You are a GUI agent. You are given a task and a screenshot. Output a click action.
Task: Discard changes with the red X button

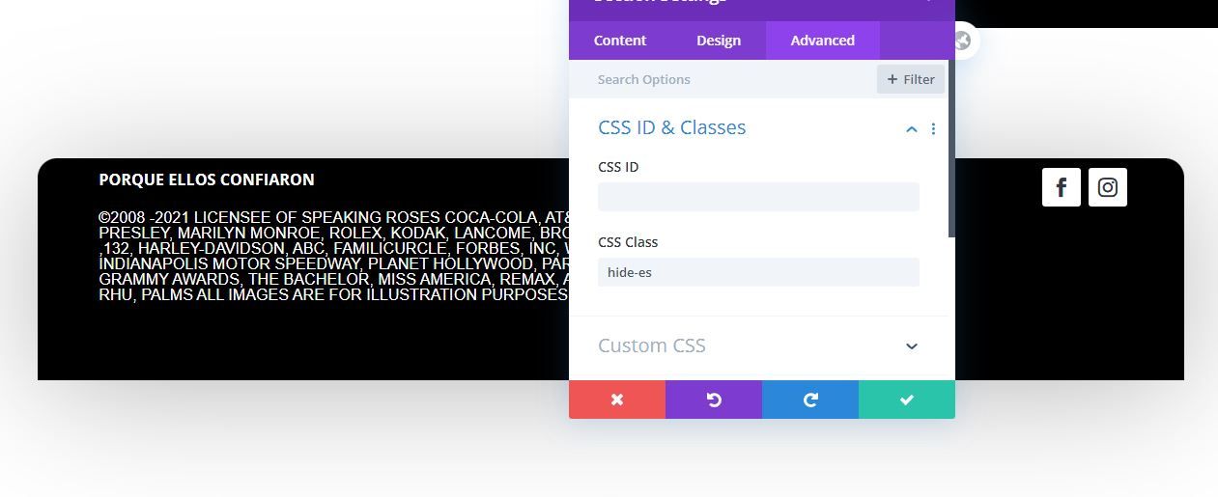point(617,400)
